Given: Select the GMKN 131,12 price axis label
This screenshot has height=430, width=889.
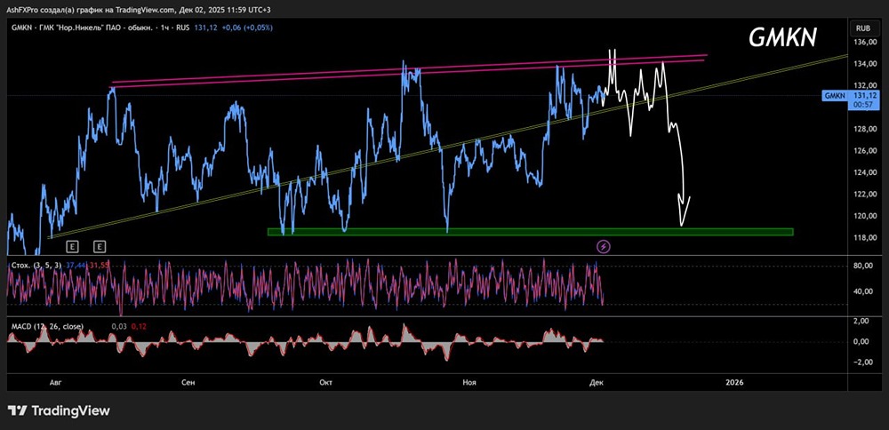Looking at the screenshot, I should click(x=849, y=96).
